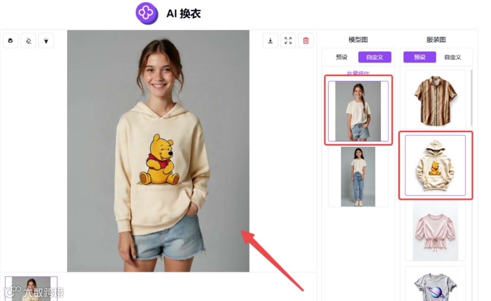This screenshot has height=301, width=491.
Task: Pick the brown striped shirt garment
Action: [435, 100]
